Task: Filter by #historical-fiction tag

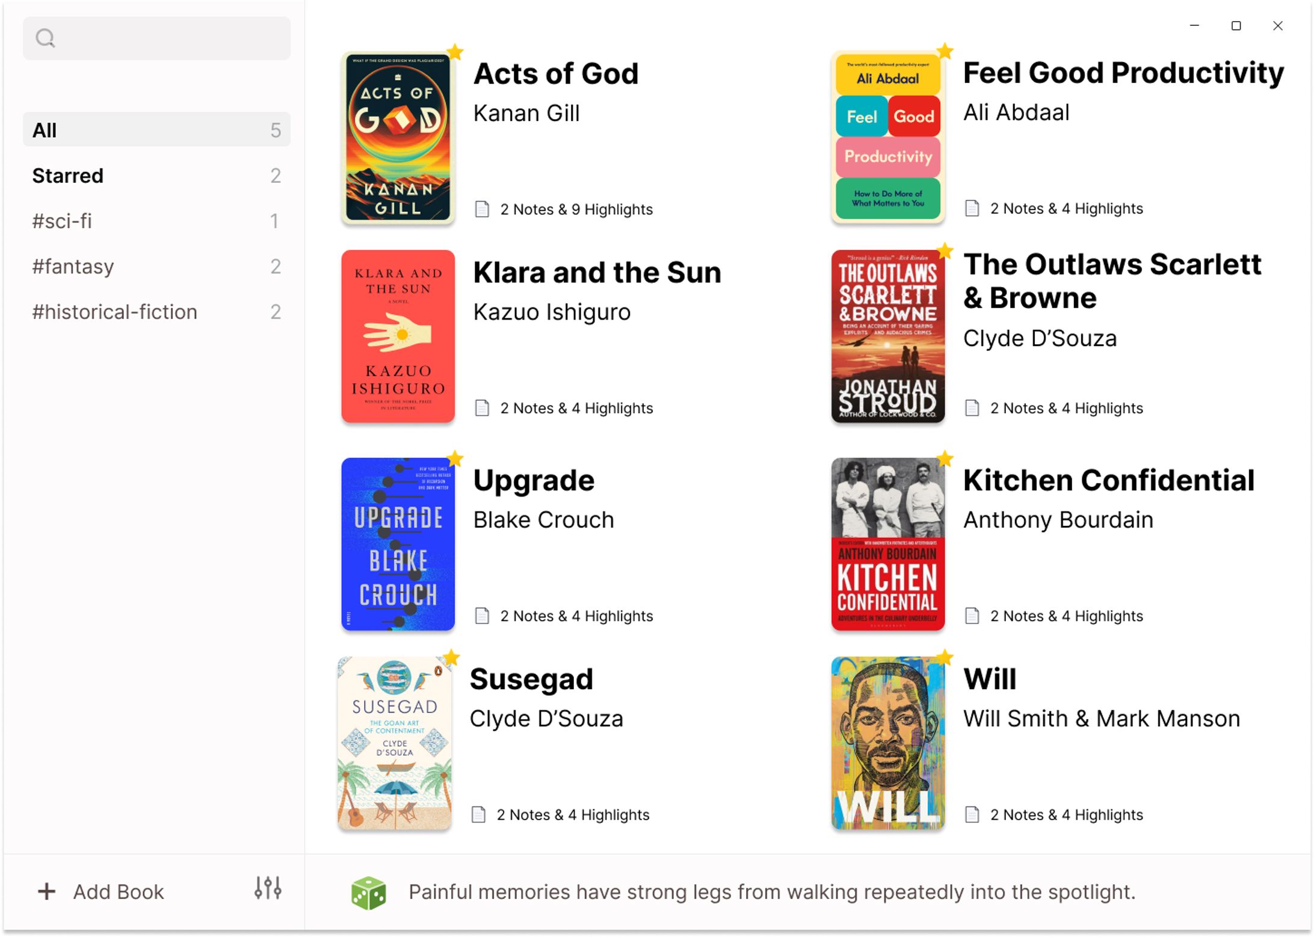Action: point(156,312)
